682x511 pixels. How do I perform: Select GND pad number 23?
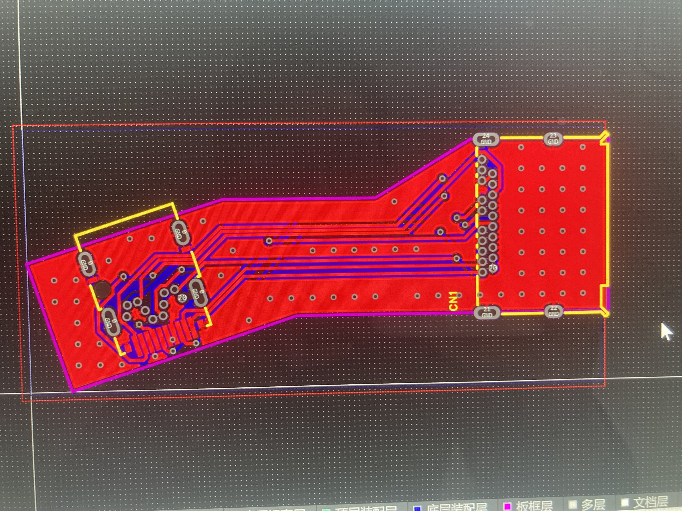(x=553, y=139)
